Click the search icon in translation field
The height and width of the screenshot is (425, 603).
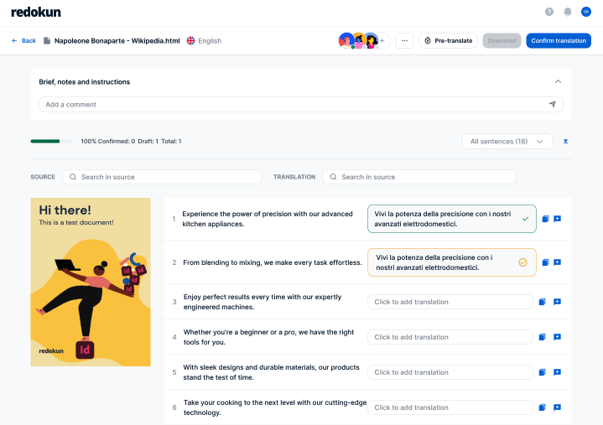coord(333,177)
